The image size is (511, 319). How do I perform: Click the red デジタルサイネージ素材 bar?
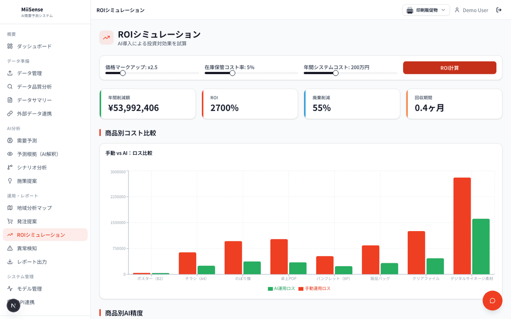[x=462, y=226]
